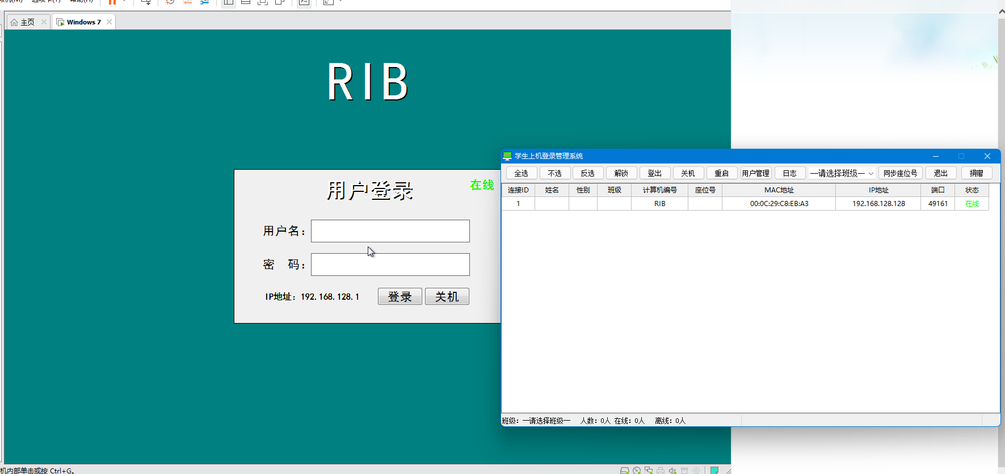1005x474 pixels.
Task: Click the port cell 49161
Action: (938, 204)
